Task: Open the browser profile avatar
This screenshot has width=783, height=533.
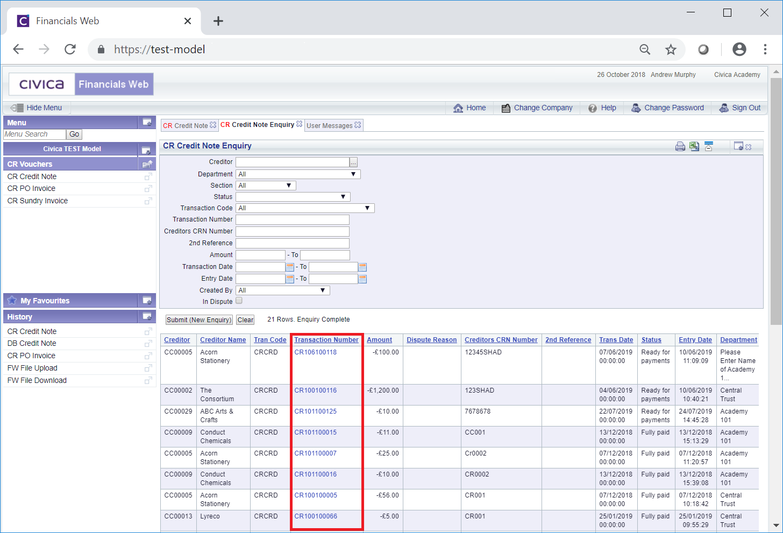Action: pyautogui.click(x=739, y=49)
